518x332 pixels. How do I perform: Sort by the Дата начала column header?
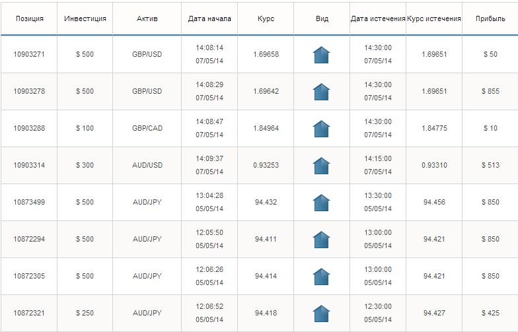point(209,18)
